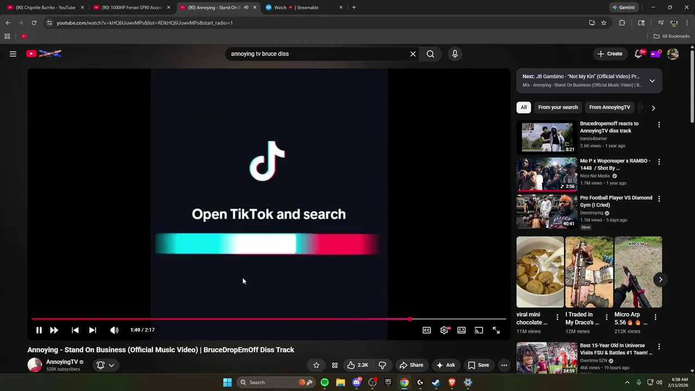Open the Chrome extensions puzzle icon
This screenshot has width=695, height=391.
(x=622, y=23)
